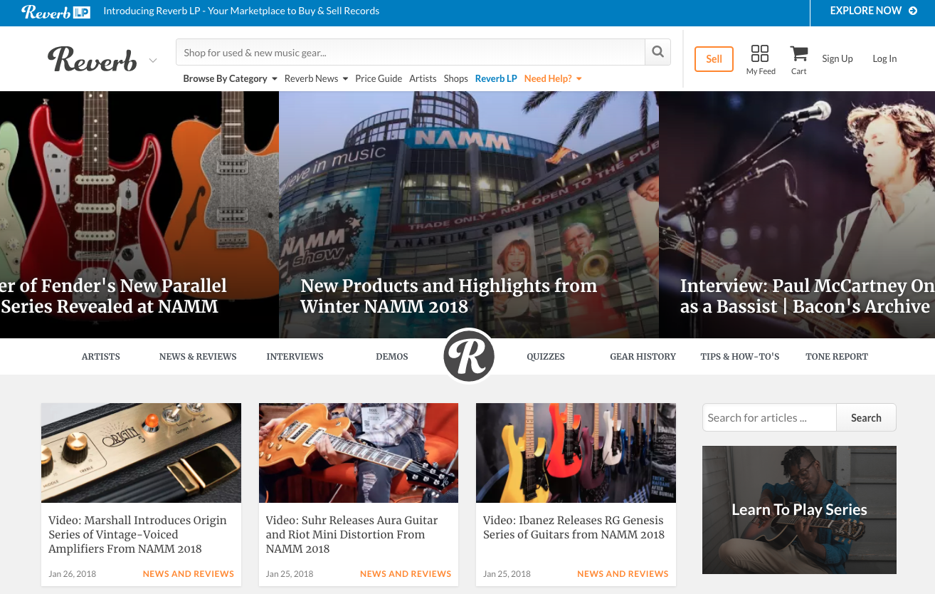The height and width of the screenshot is (594, 935).
Task: Open the Shops menu item
Action: pos(455,78)
